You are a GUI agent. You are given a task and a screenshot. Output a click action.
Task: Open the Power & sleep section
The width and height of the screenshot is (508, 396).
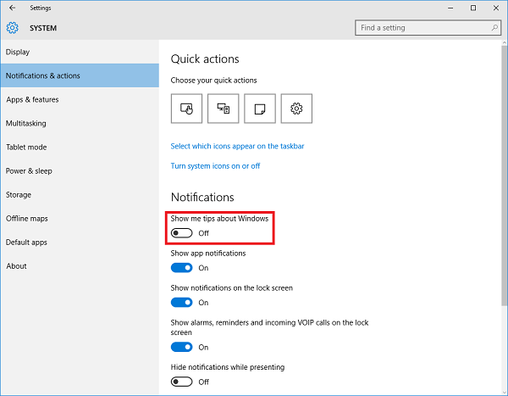pyautogui.click(x=29, y=170)
